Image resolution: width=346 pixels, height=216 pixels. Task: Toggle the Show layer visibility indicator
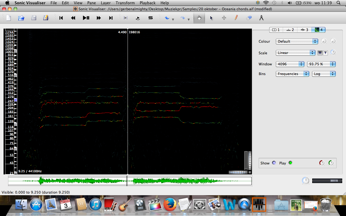tap(274, 163)
